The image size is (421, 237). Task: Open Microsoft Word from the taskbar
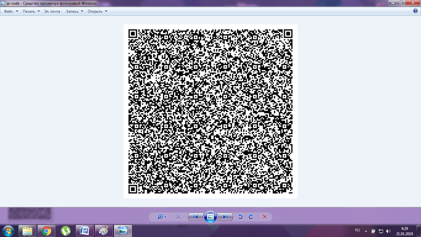pyautogui.click(x=84, y=231)
